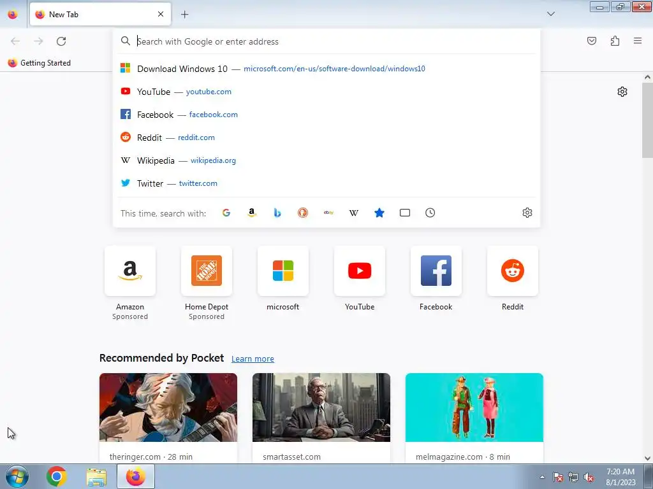Open a new tab with plus button
Screen dimensions: 653x489
184,15
